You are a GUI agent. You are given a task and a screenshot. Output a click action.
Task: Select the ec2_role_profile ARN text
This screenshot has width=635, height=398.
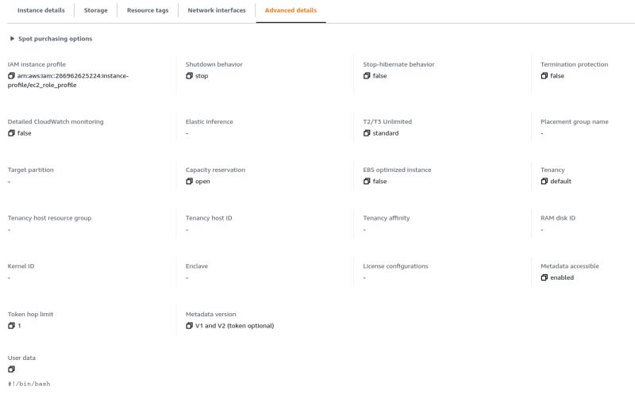click(68, 81)
